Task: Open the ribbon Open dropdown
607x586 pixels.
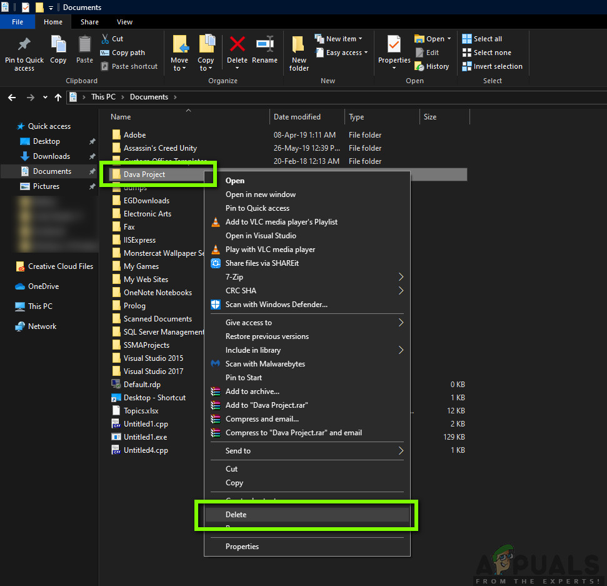Action: tap(433, 39)
